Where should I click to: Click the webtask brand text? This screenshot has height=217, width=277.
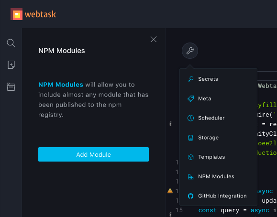[x=41, y=14]
